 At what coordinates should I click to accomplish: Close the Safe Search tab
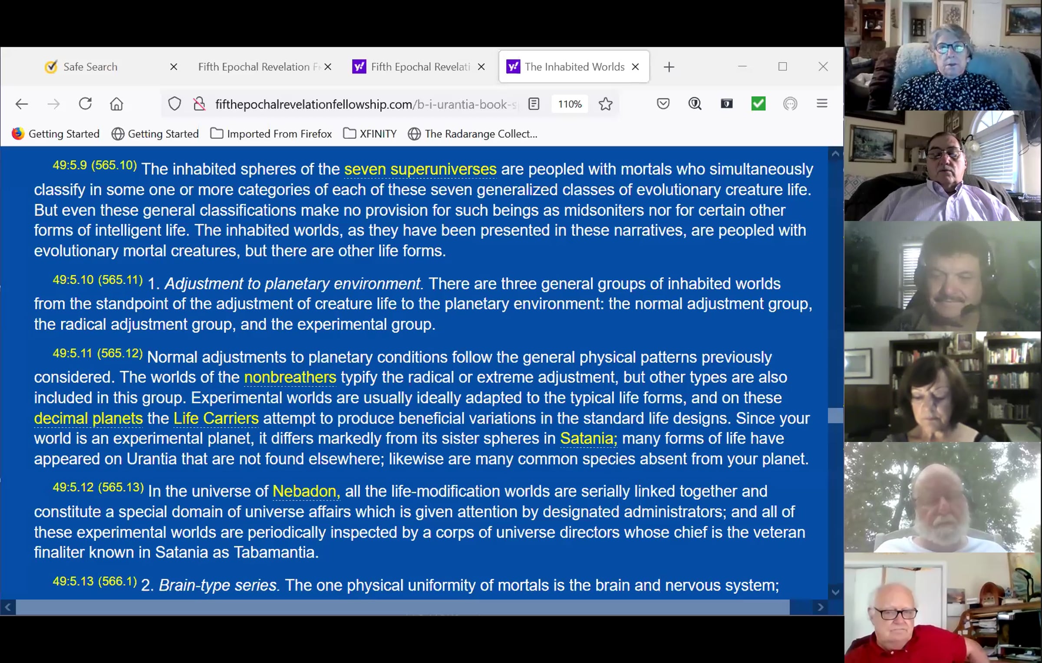click(174, 67)
